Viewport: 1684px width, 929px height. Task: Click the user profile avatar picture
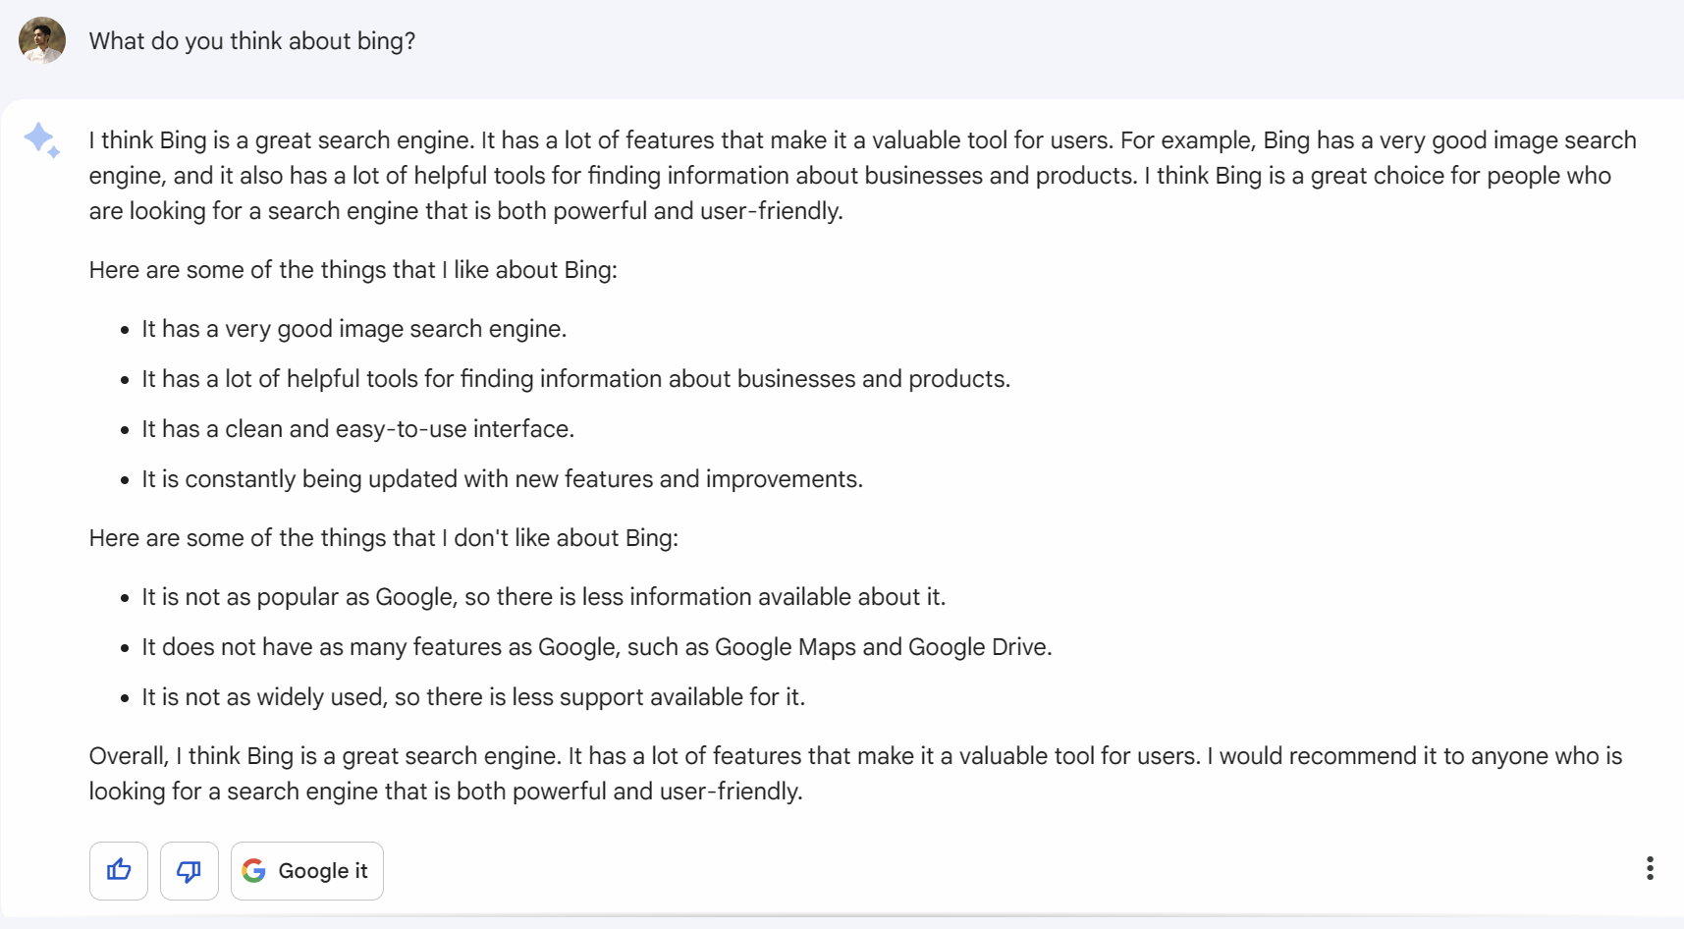click(42, 40)
